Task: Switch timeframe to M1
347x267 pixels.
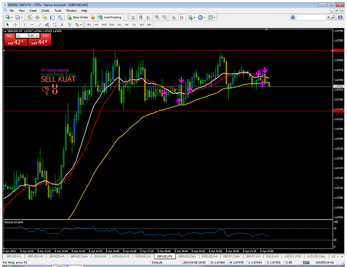Action: click(89, 25)
